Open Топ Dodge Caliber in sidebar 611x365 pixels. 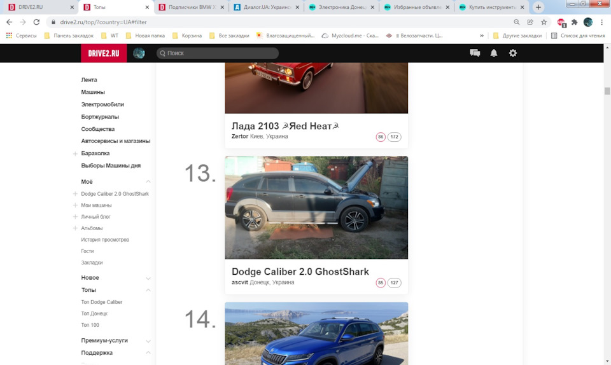[102, 302]
